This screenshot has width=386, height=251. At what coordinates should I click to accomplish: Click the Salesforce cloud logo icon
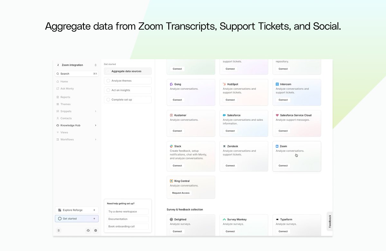click(x=224, y=115)
